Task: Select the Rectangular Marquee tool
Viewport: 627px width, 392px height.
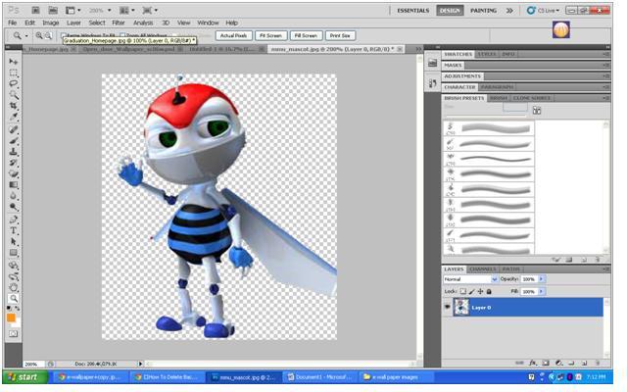Action: pos(13,73)
